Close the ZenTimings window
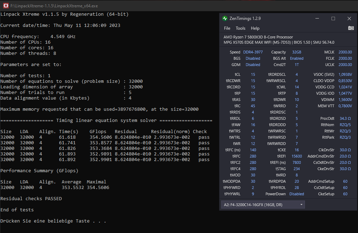Screen dimensions: 358x233 [x=349, y=19]
